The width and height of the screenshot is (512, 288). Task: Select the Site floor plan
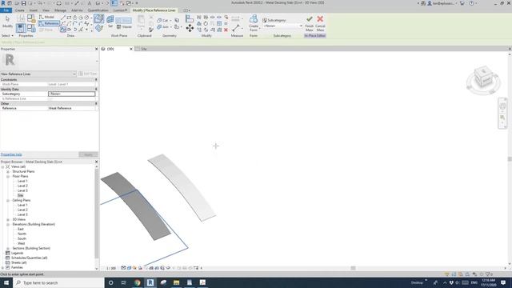pos(21,195)
